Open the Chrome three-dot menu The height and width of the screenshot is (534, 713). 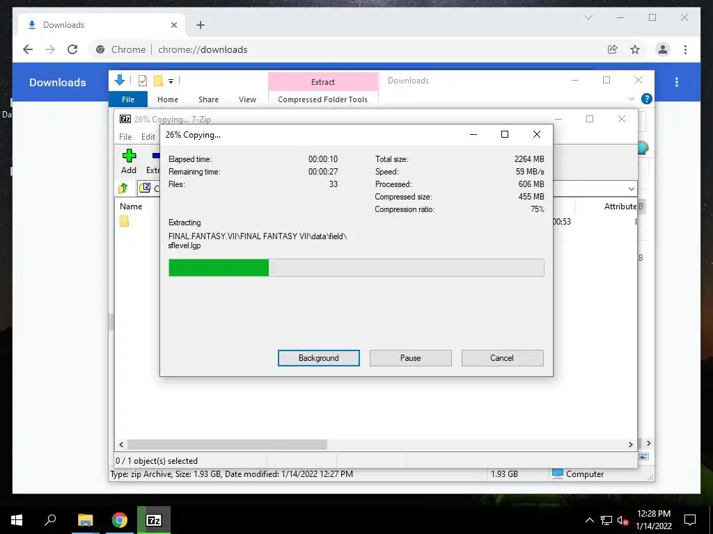click(685, 49)
